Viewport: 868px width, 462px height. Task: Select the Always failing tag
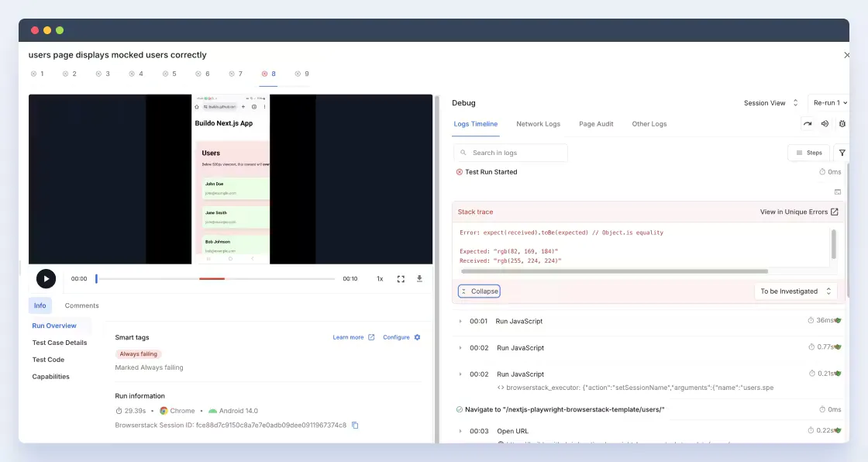tap(139, 354)
